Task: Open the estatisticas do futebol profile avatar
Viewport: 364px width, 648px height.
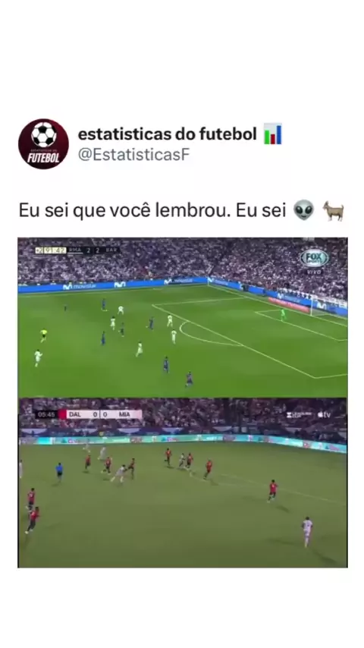Action: coord(43,144)
